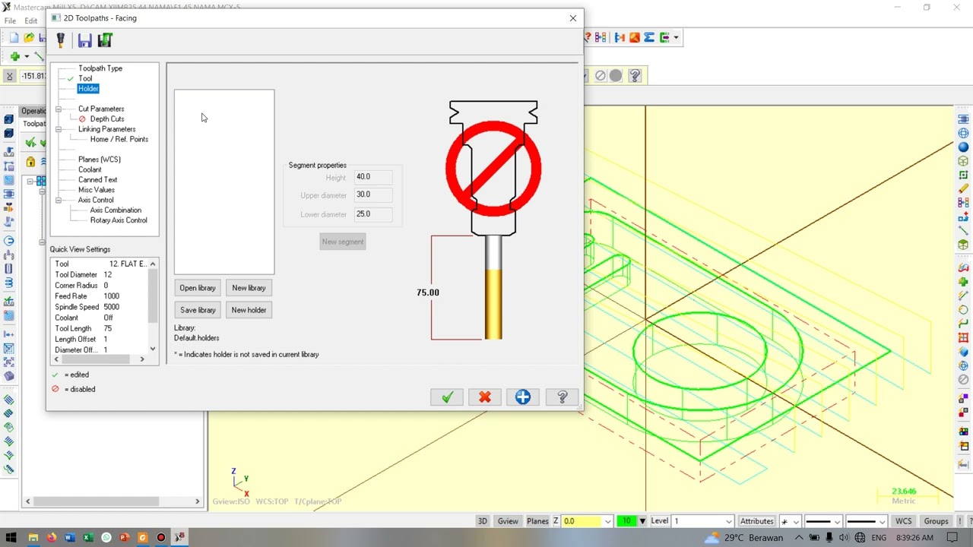Viewport: 973px width, 547px height.
Task: Click the green plus icon in main toolbar
Action: [x=14, y=56]
